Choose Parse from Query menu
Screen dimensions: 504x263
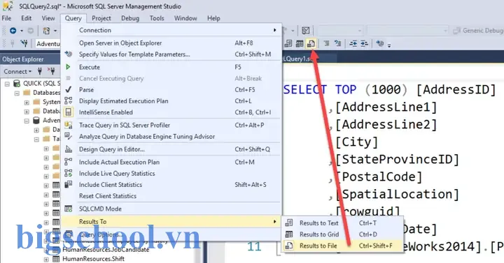pos(172,90)
